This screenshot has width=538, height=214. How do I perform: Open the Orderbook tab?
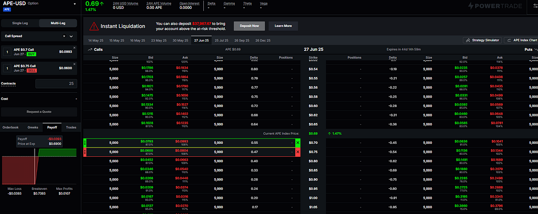11,127
